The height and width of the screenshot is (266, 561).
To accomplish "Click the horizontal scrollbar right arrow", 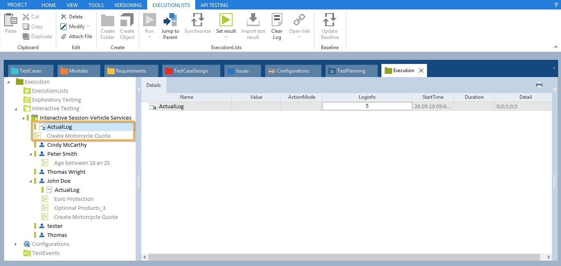I will [x=549, y=257].
